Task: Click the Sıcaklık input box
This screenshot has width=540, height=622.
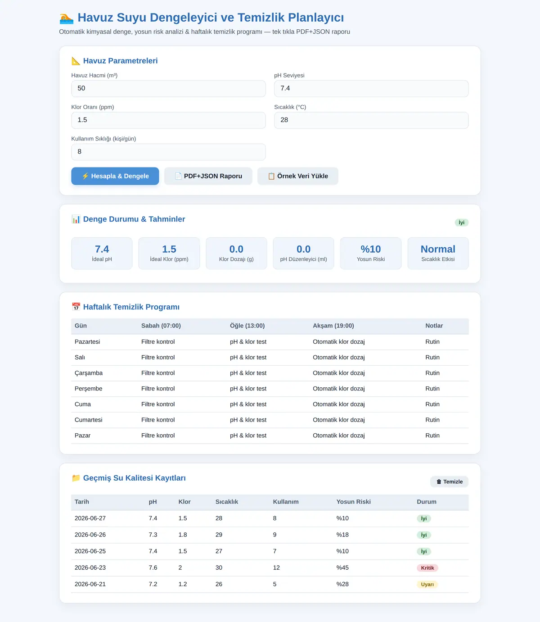Action: pos(371,120)
